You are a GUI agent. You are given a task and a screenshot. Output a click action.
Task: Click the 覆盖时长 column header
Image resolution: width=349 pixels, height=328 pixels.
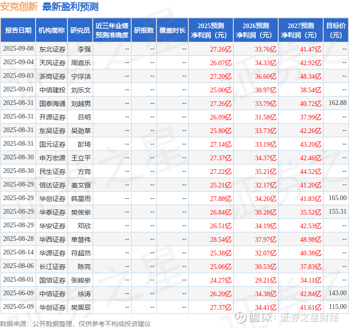coord(172,30)
